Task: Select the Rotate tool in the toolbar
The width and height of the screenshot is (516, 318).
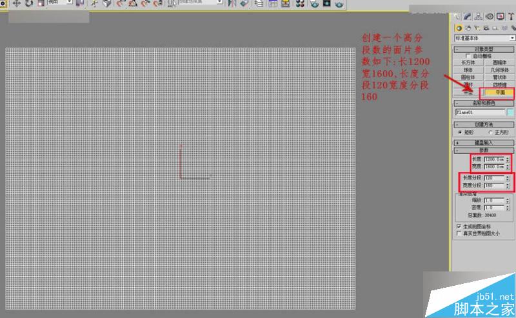Action: pyautogui.click(x=29, y=4)
